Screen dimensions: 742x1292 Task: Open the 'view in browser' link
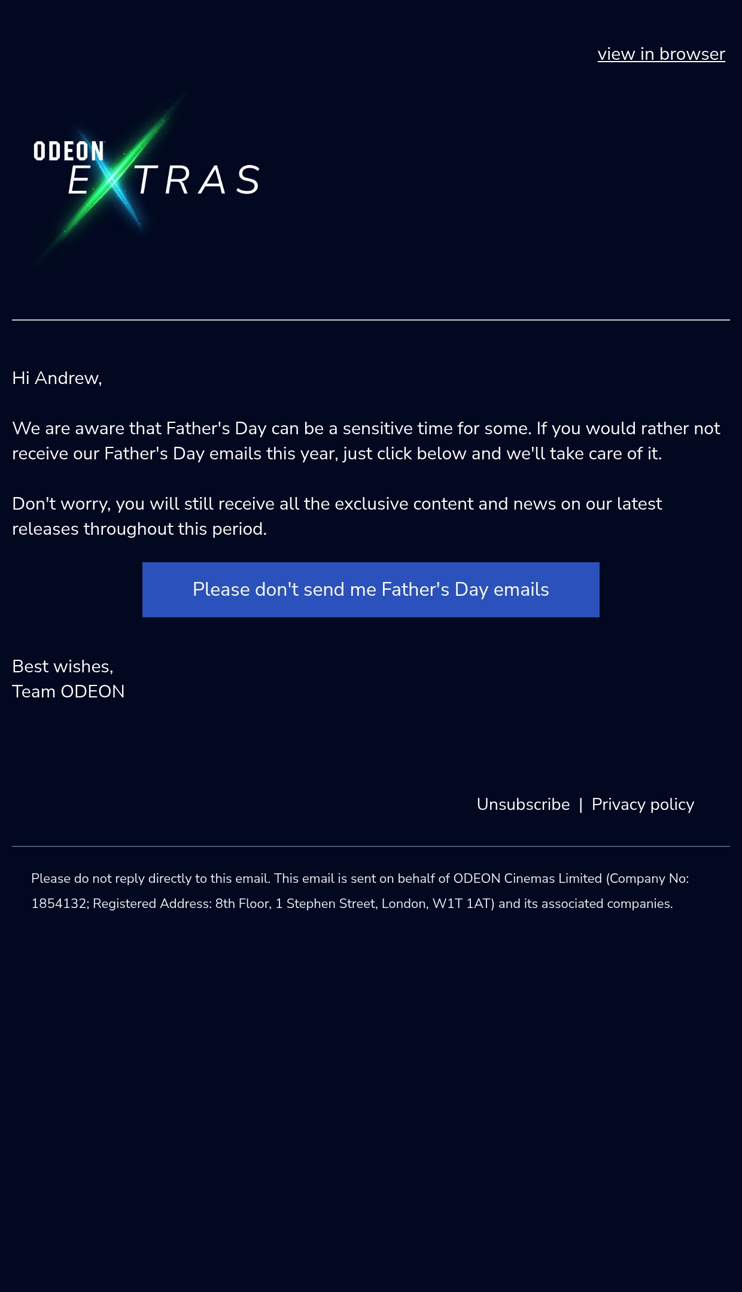[x=661, y=54]
